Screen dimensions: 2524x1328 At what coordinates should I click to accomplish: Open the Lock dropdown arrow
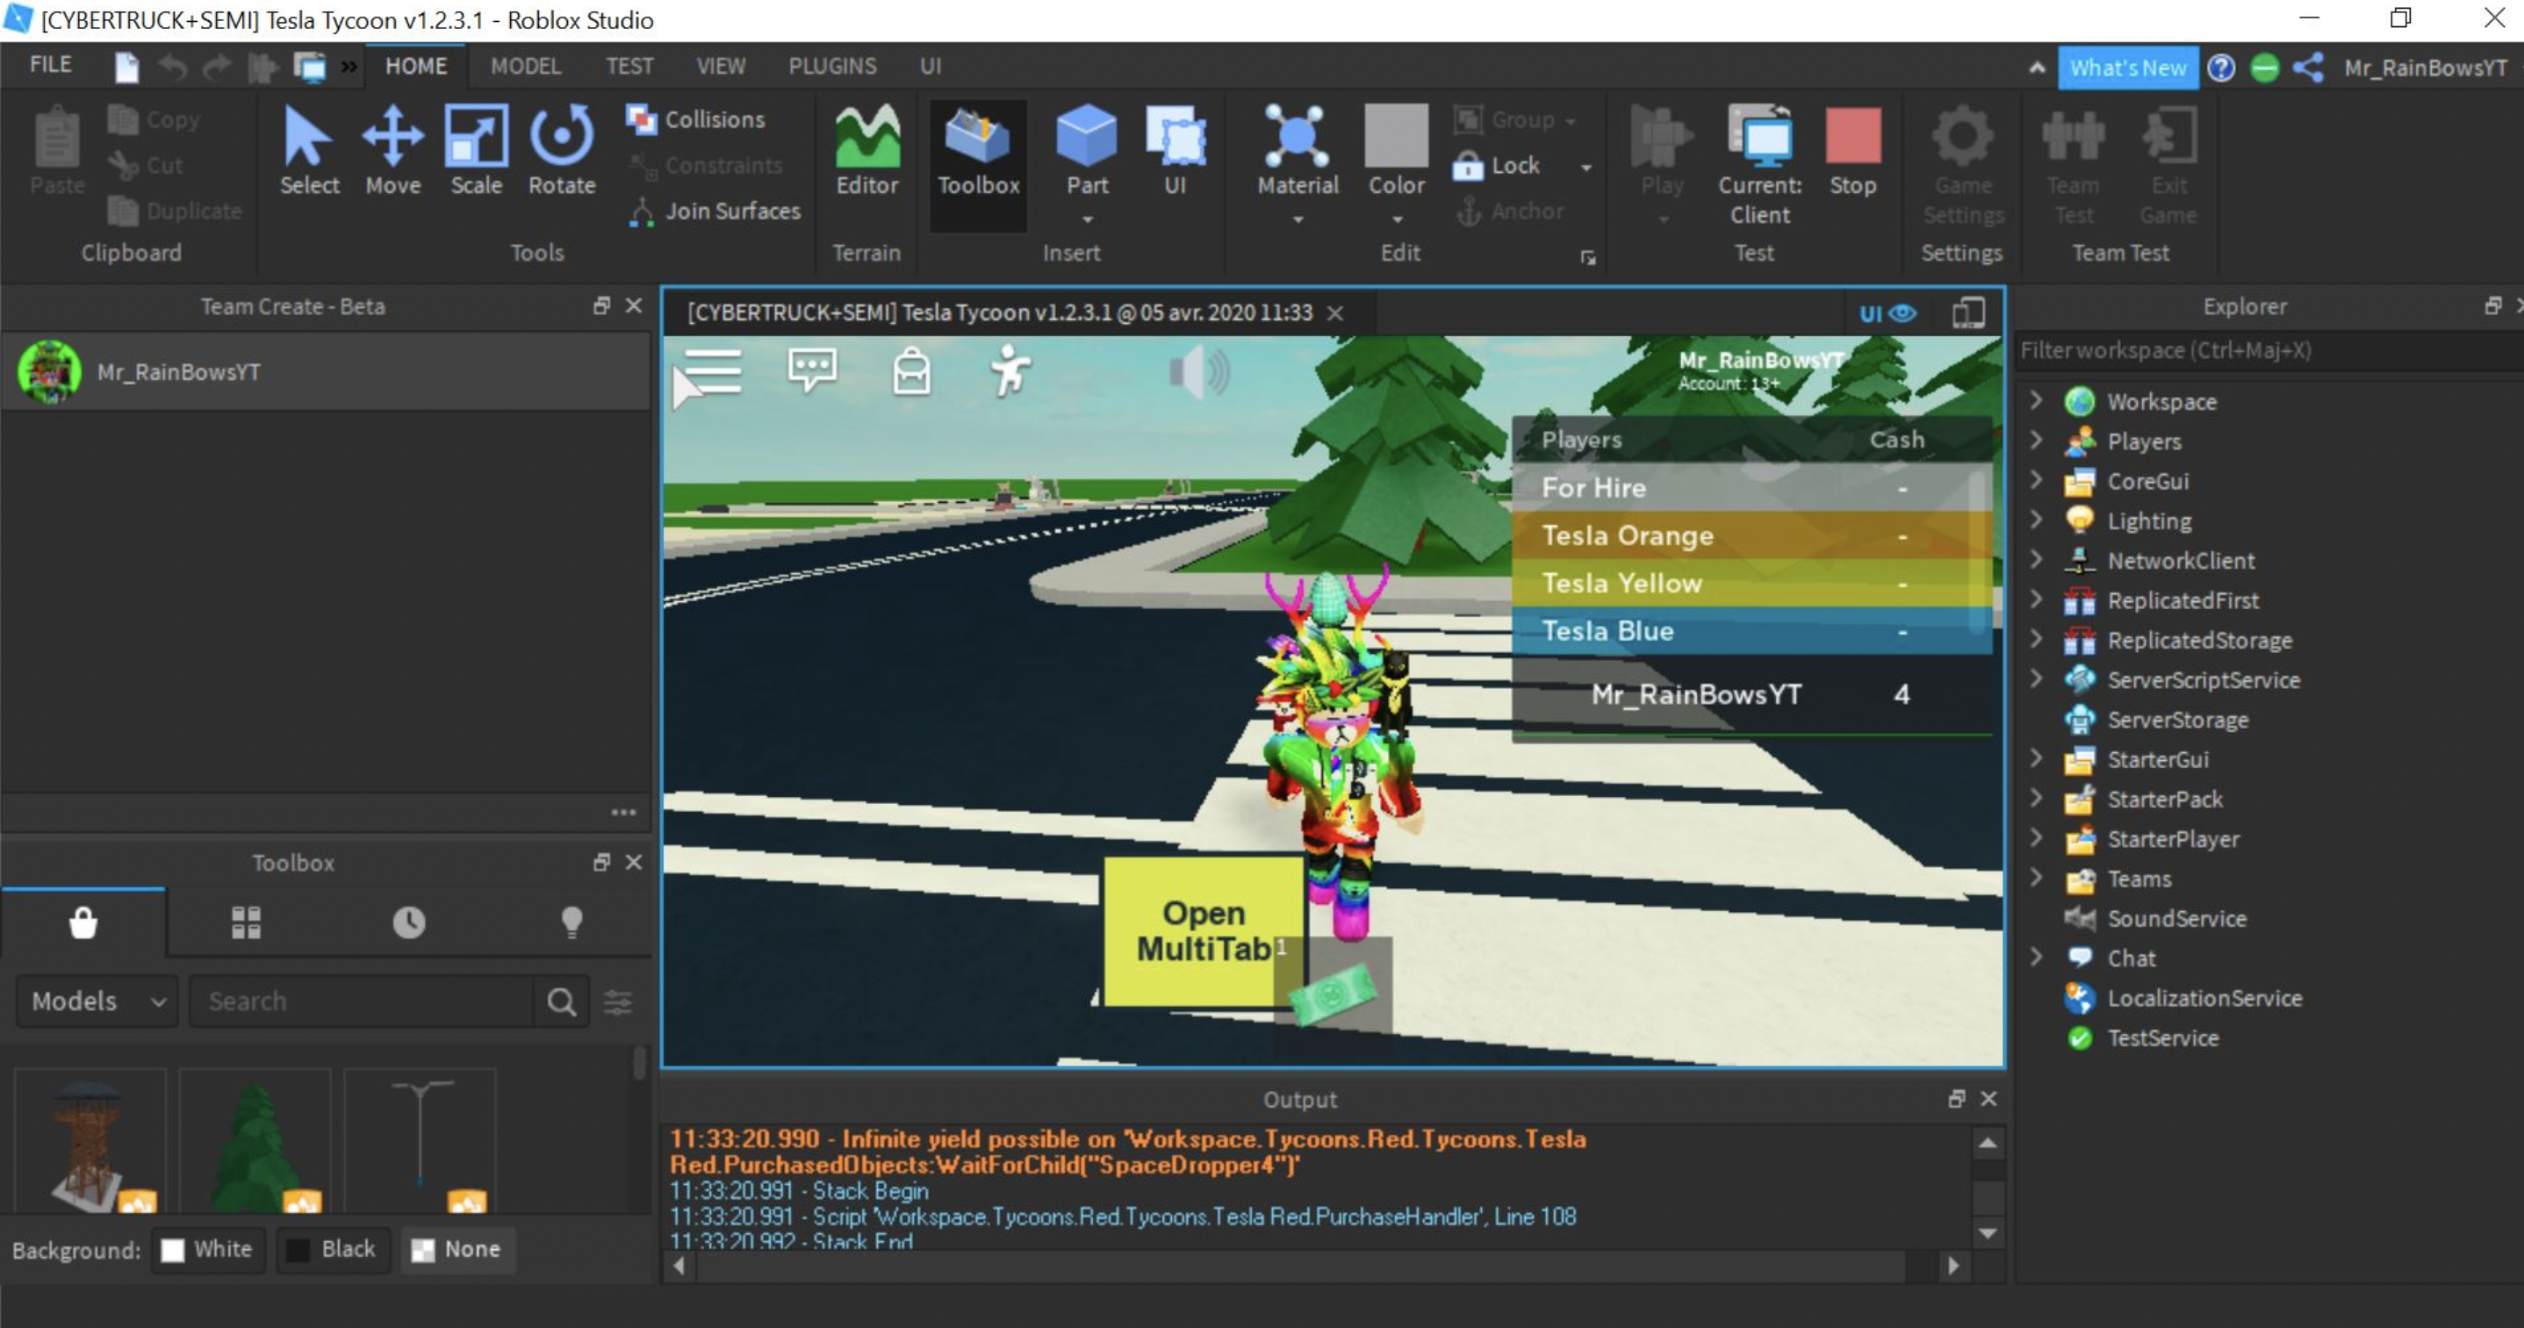(1586, 168)
